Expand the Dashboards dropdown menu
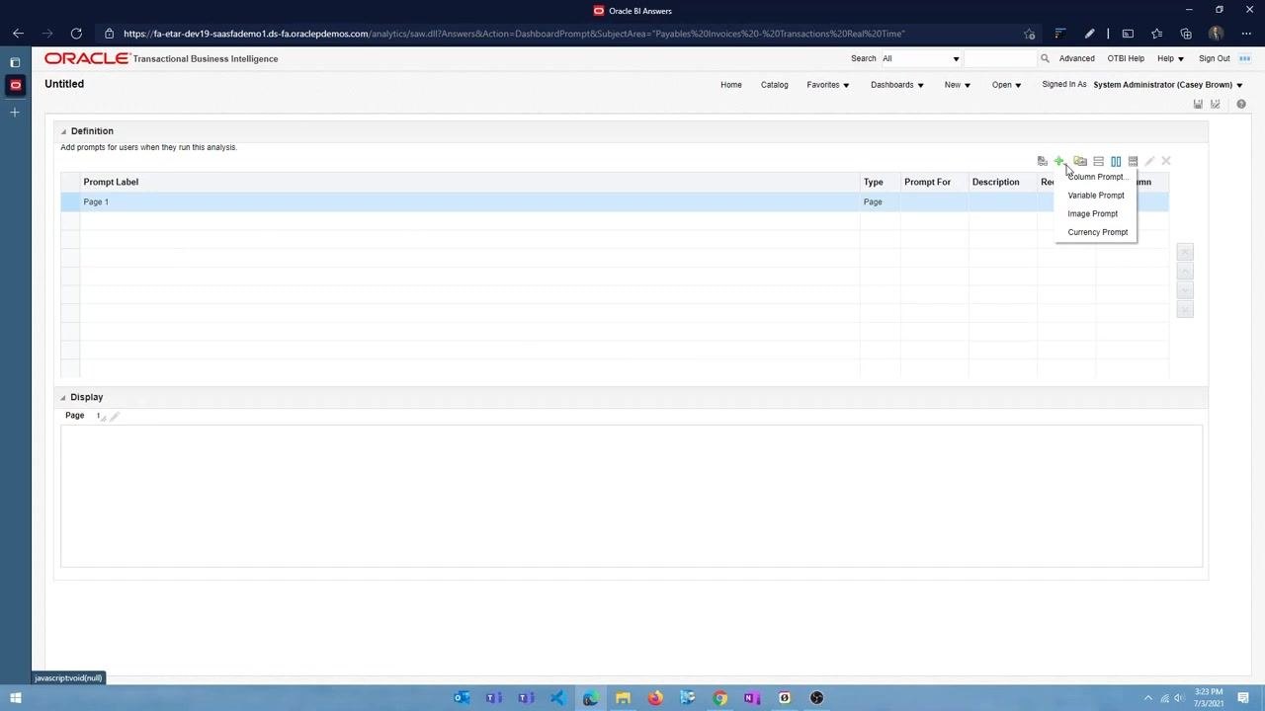 point(897,85)
